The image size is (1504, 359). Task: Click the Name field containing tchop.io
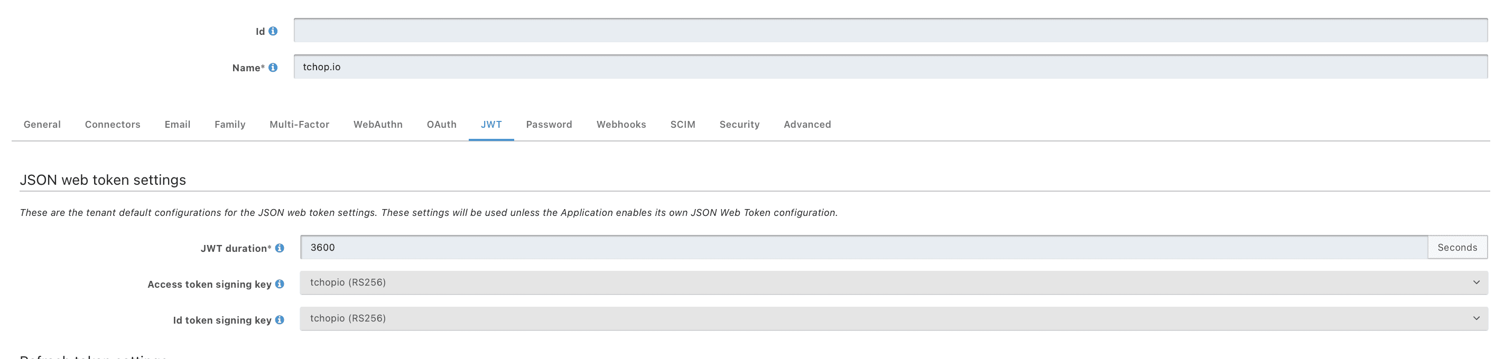pos(890,67)
